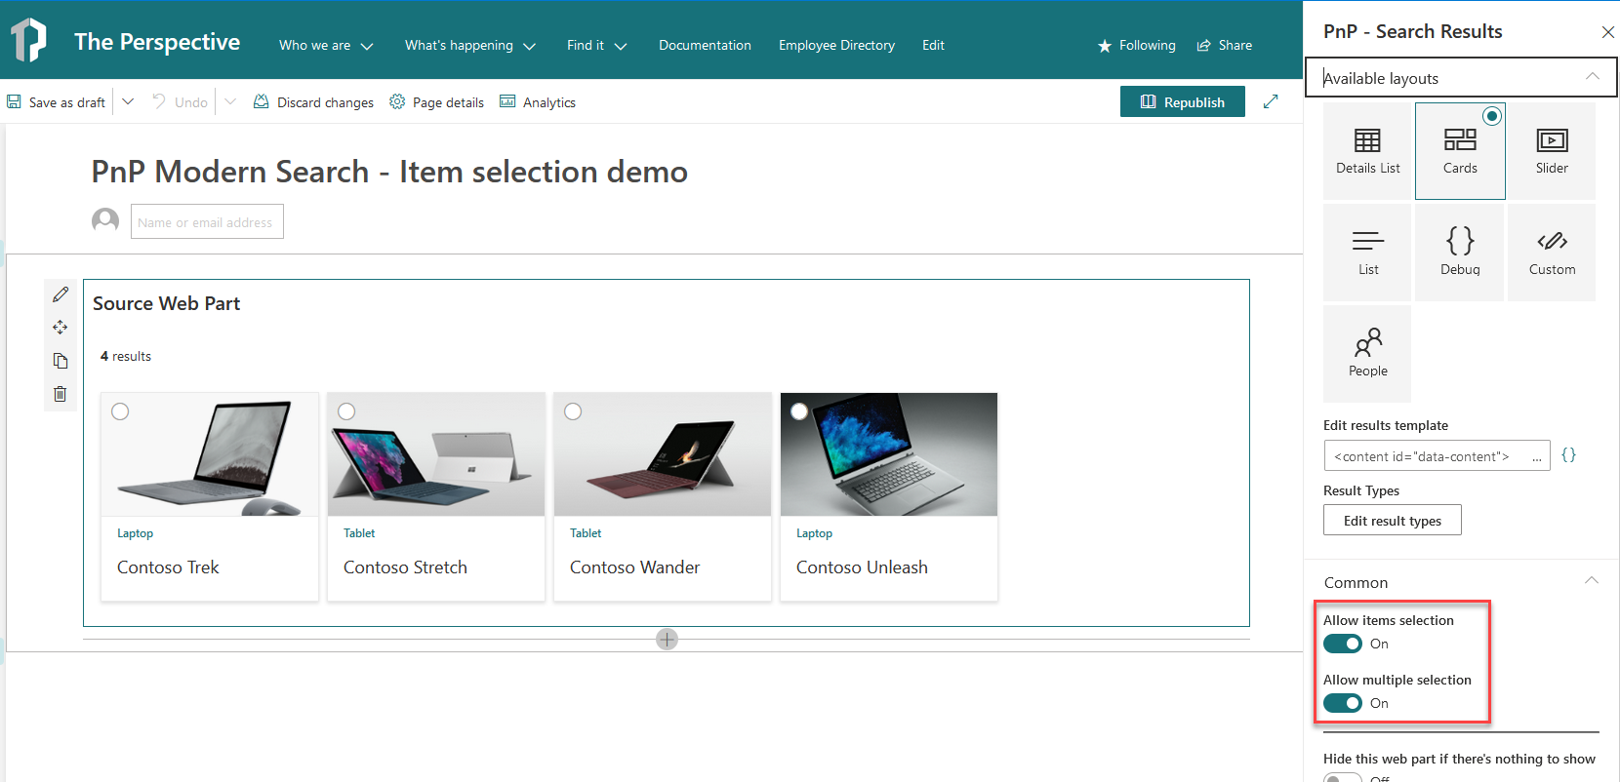The width and height of the screenshot is (1620, 782).
Task: Click the author person avatar icon
Action: click(x=105, y=221)
